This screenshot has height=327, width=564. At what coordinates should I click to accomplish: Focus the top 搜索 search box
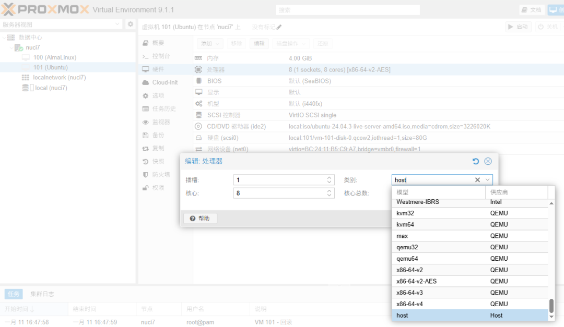point(348,10)
